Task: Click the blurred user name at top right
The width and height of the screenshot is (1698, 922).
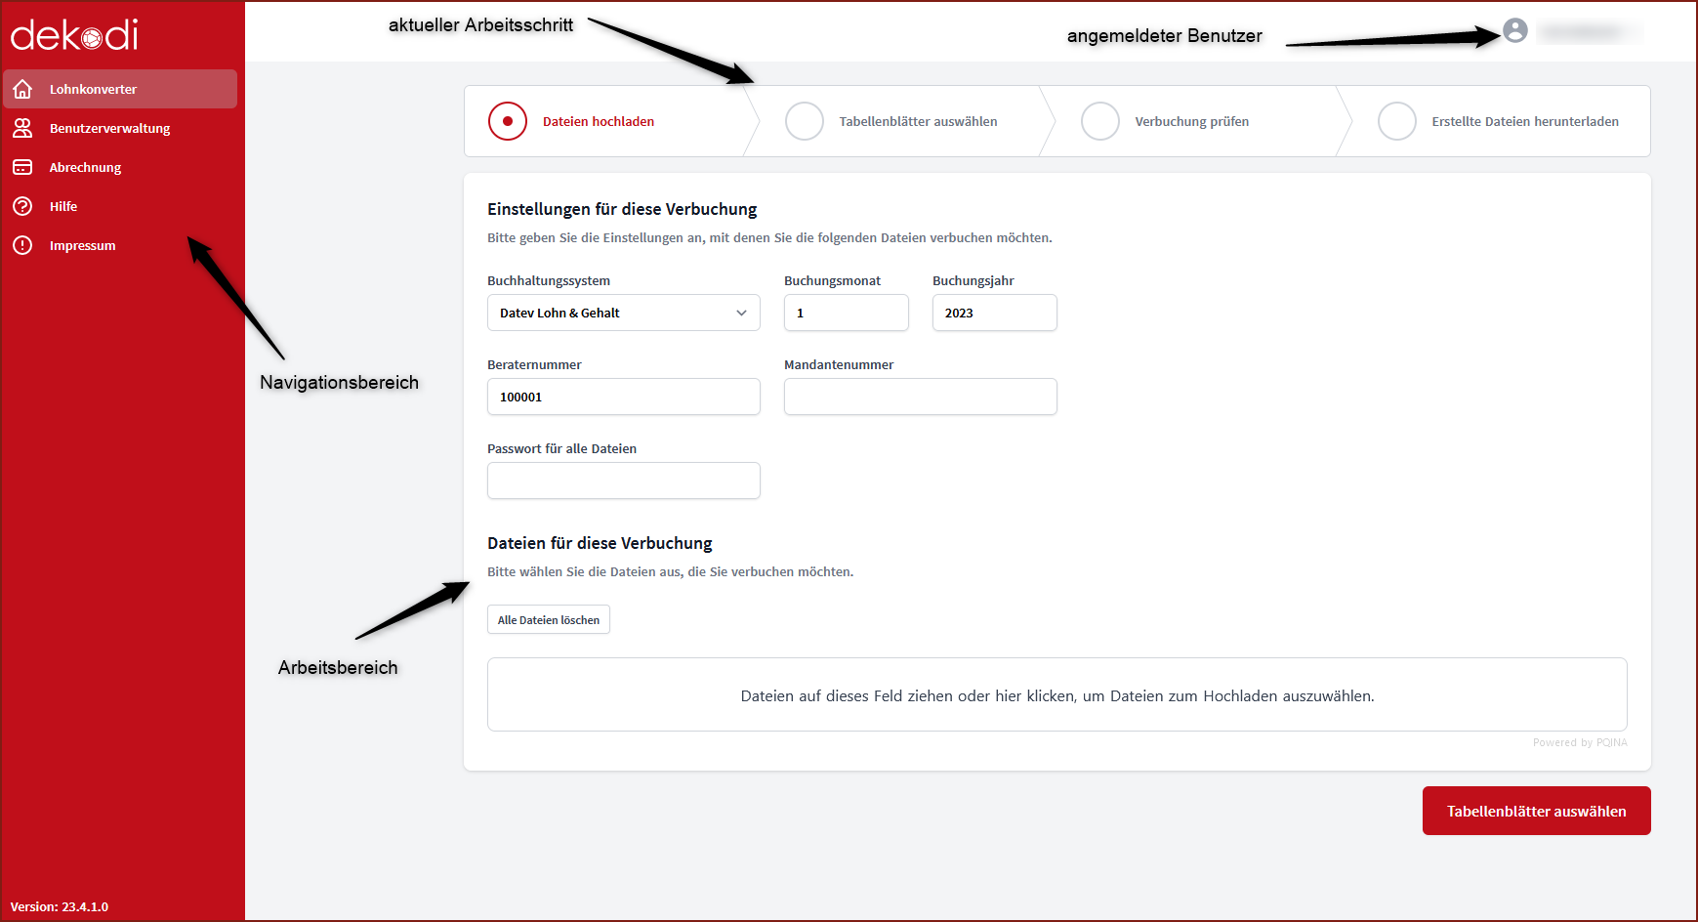Action: [1590, 32]
